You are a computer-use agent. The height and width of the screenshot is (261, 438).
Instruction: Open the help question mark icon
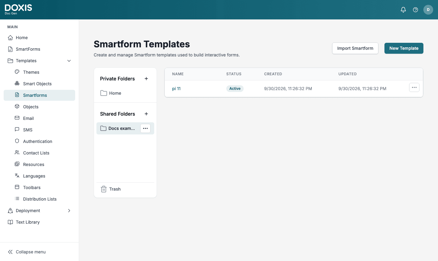tap(415, 10)
